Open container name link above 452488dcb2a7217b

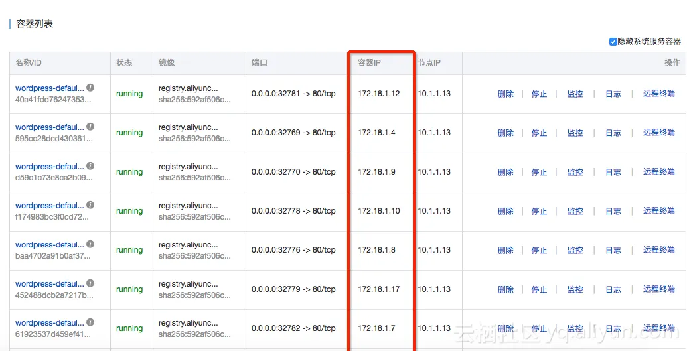pos(50,284)
